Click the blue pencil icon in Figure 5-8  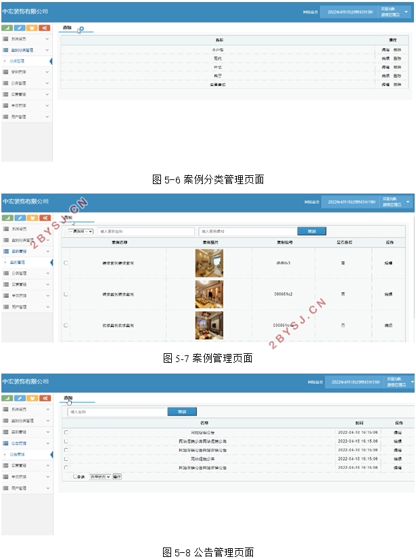coord(20,398)
